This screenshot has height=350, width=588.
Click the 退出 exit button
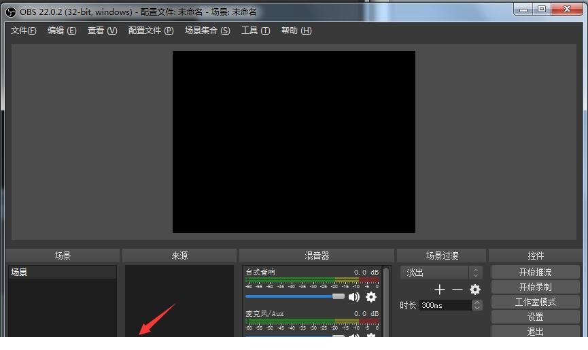point(535,331)
